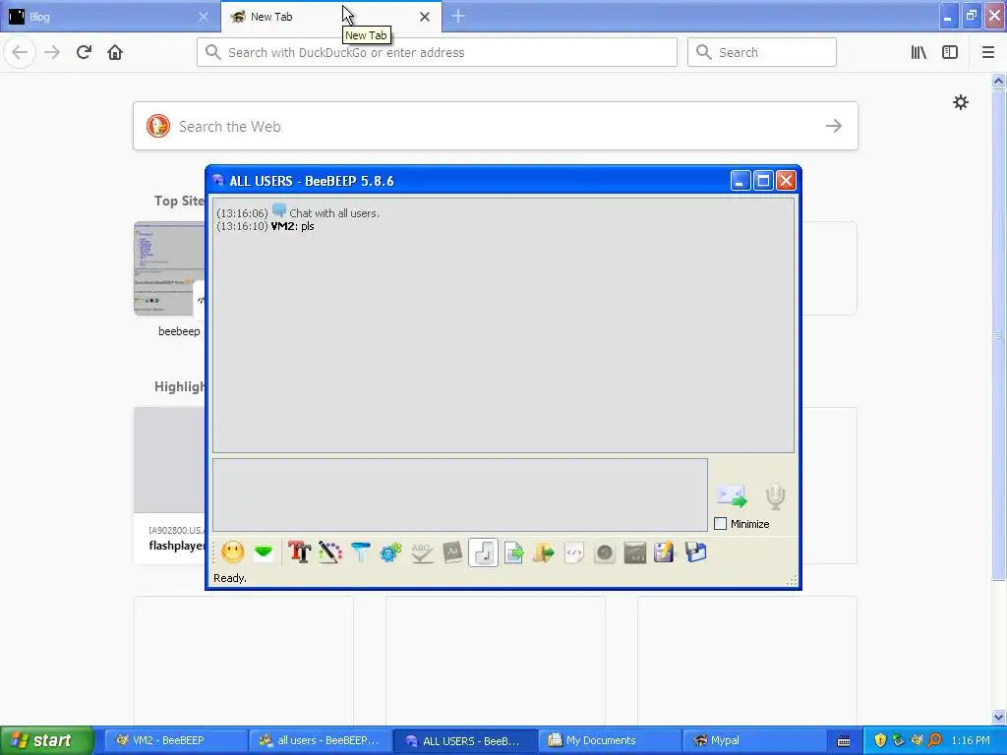This screenshot has height=755, width=1007.
Task: Click the VM2 pls chat message
Action: click(266, 226)
